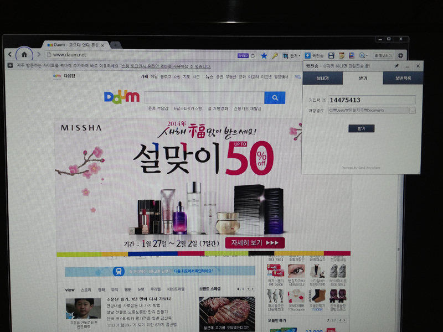
Task: Click the dark 받기 receive button
Action: coord(362,128)
